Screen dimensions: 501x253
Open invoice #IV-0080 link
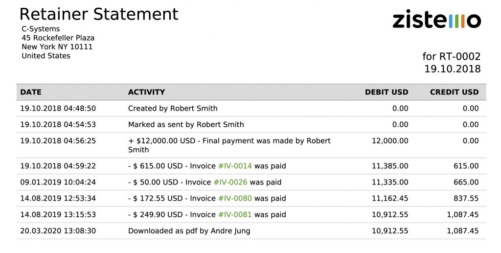(234, 198)
